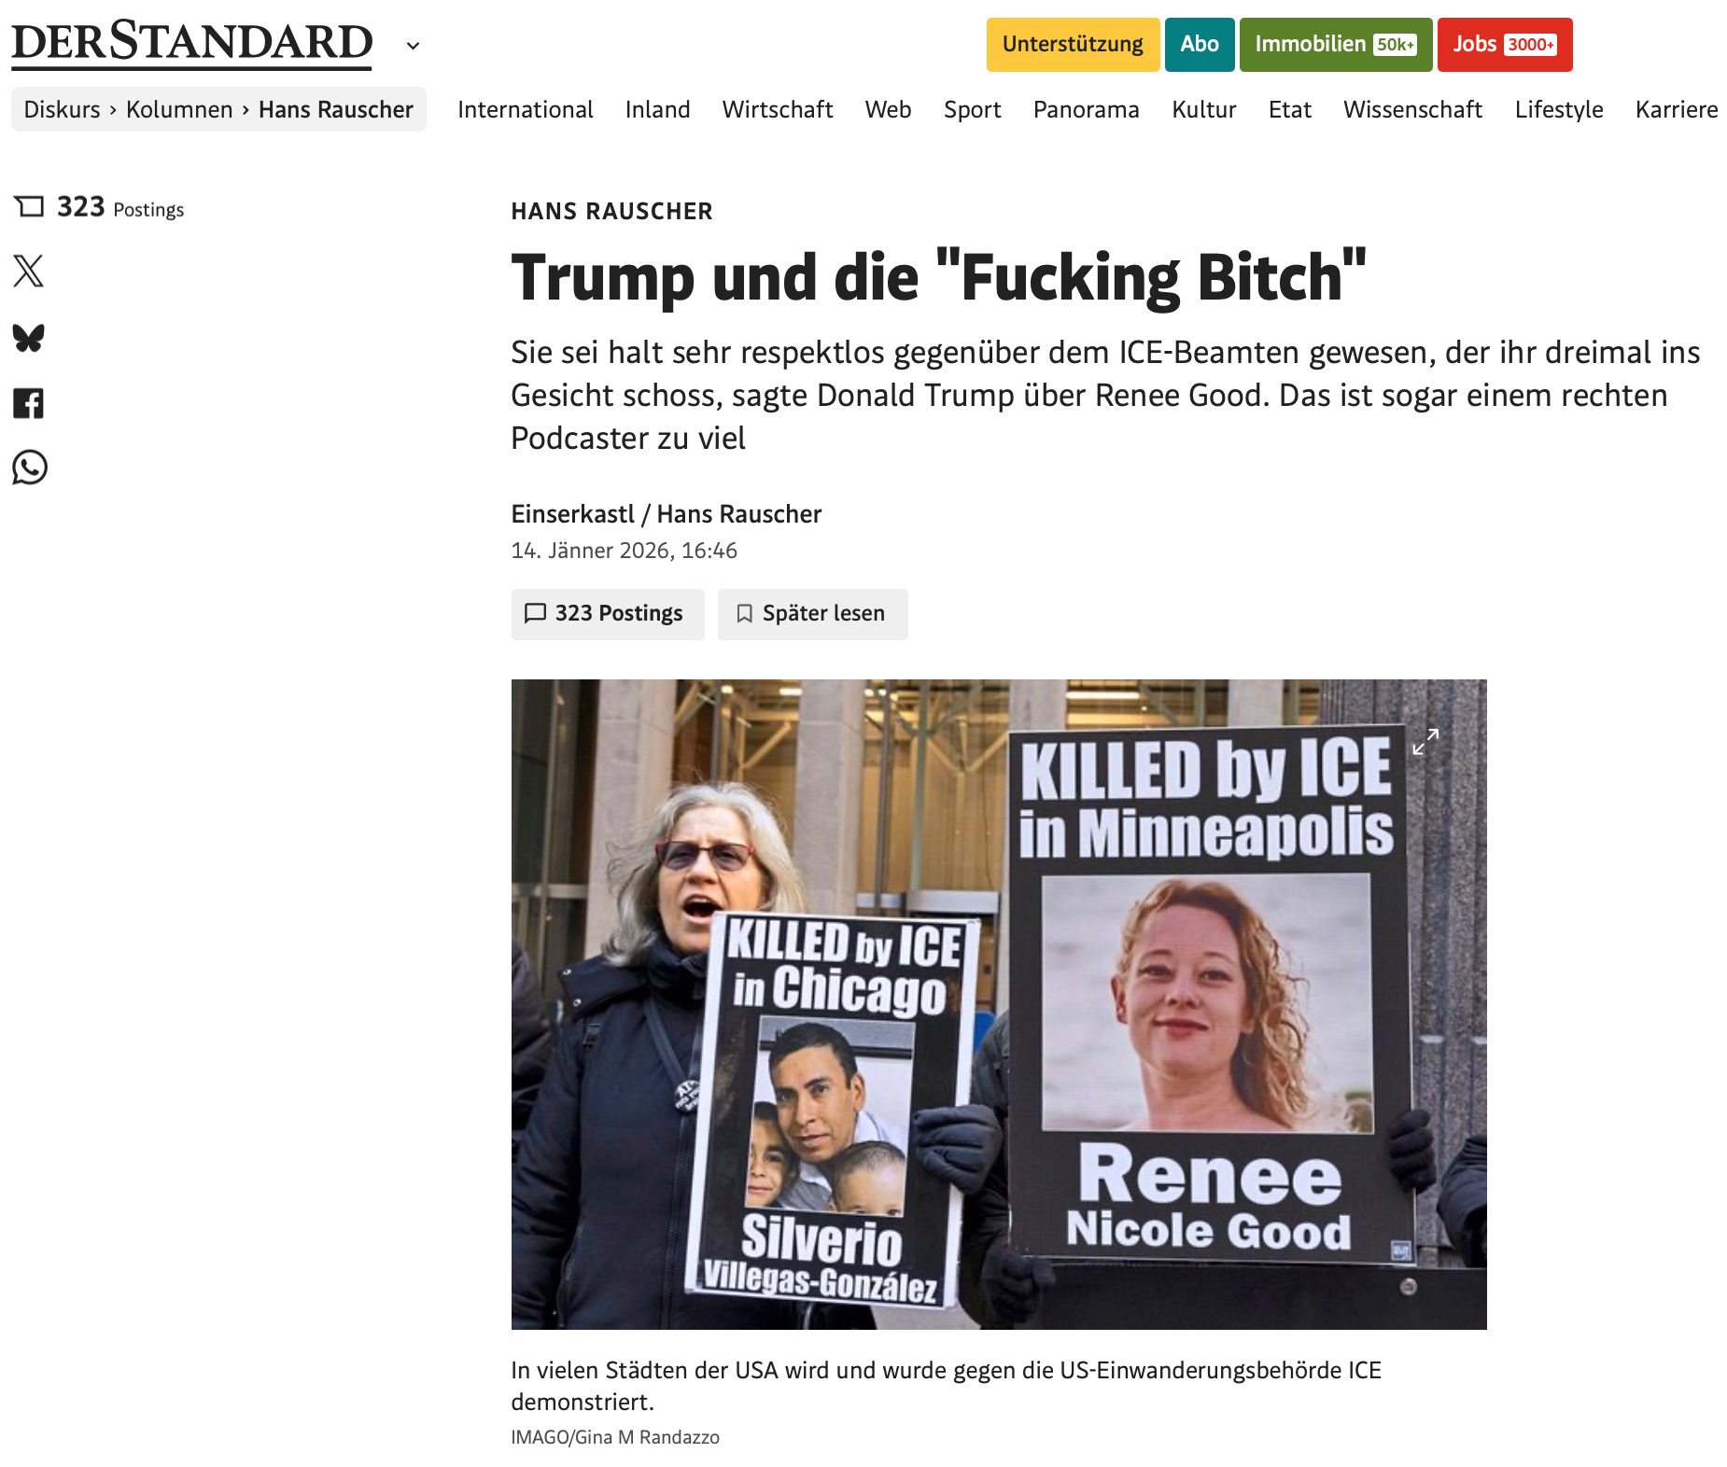Navigate to Wissenschaft section

tap(1412, 109)
